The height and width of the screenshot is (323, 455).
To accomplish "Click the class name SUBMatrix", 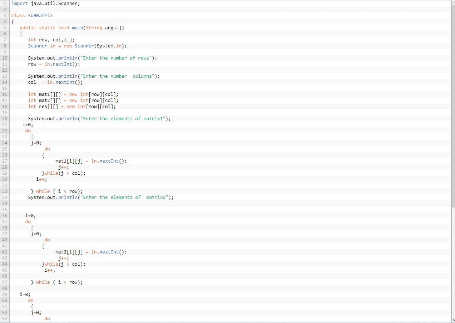I will click(40, 15).
